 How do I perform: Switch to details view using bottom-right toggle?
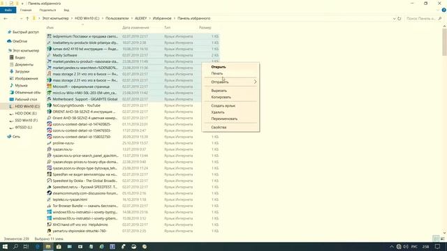click(x=436, y=238)
